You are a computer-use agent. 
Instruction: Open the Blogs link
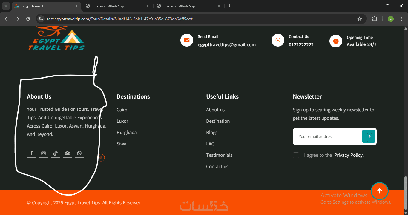[x=212, y=133]
